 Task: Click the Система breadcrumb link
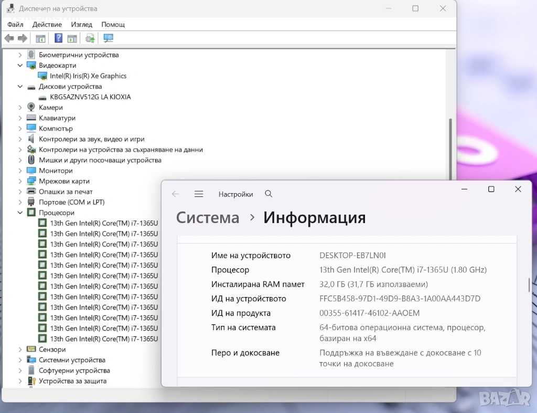(x=208, y=217)
